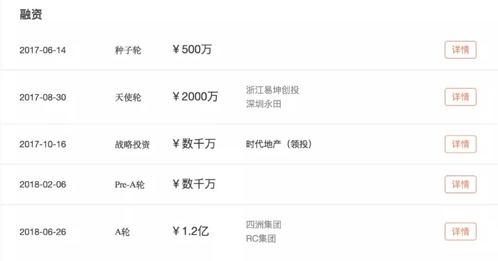Click the 融资 section heading
This screenshot has height=261, width=498.
point(31,15)
